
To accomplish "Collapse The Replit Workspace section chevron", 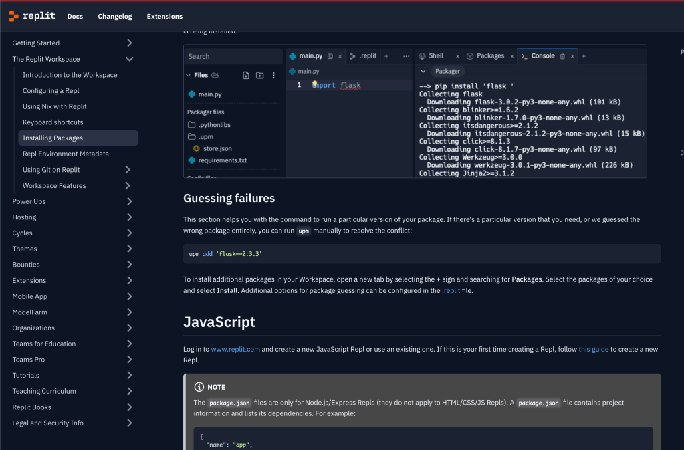I will tap(130, 59).
